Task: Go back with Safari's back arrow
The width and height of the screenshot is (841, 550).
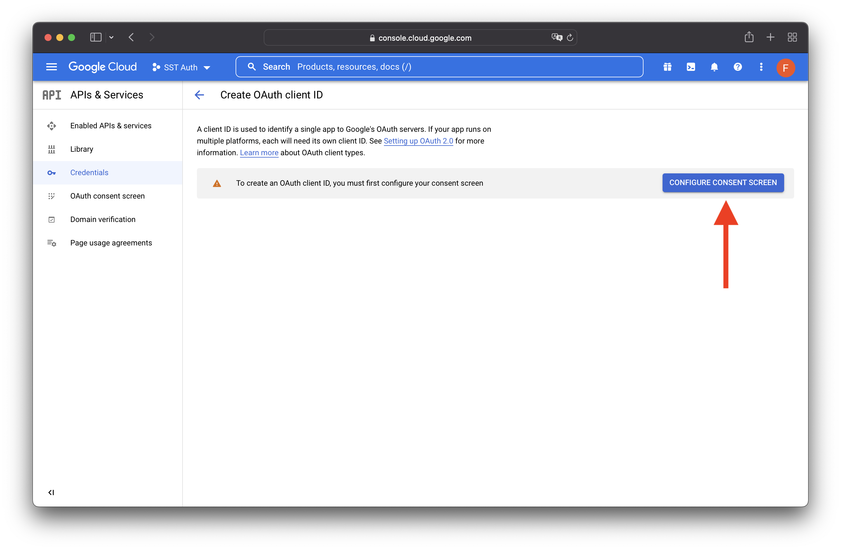Action: tap(131, 37)
